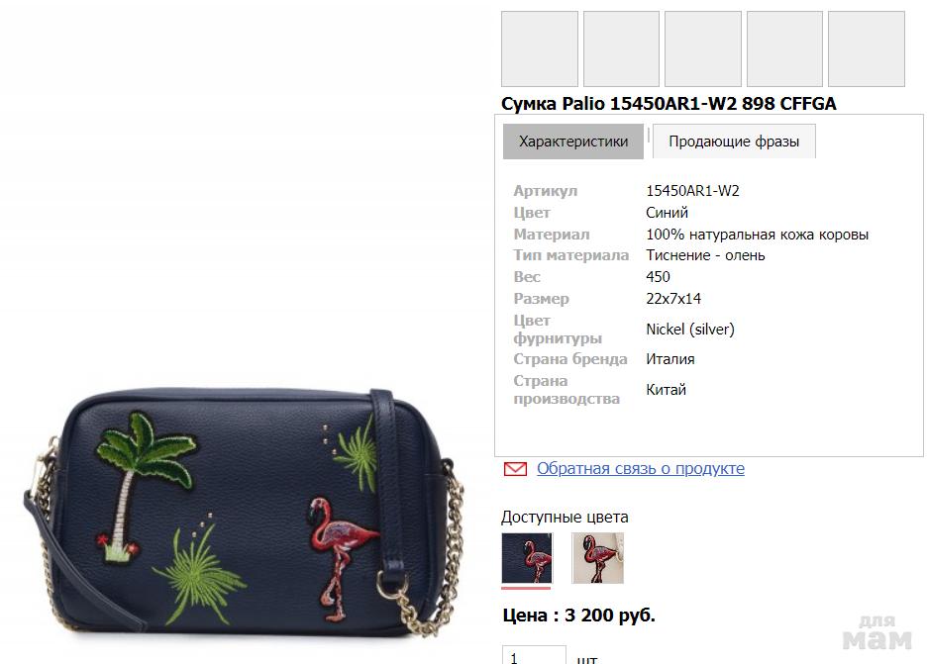Screen dimensions: 927x664
Task: Click the material value натуральная кожа коровы
Action: (x=758, y=234)
